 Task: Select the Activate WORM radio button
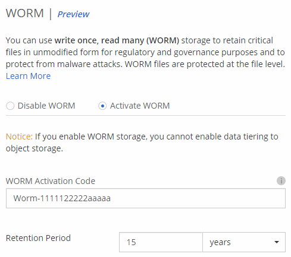pyautogui.click(x=102, y=106)
